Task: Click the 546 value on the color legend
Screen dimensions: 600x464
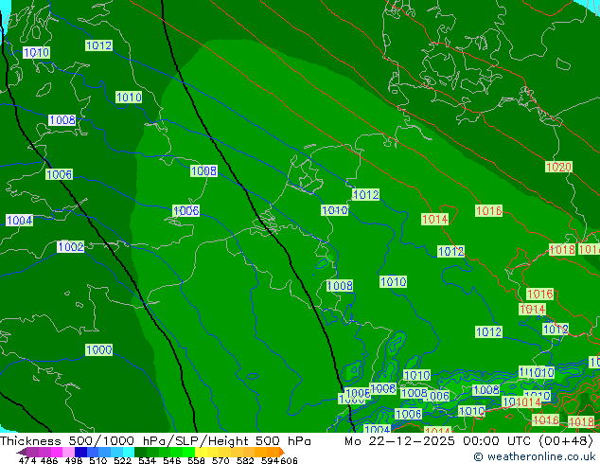Action: 171,461
